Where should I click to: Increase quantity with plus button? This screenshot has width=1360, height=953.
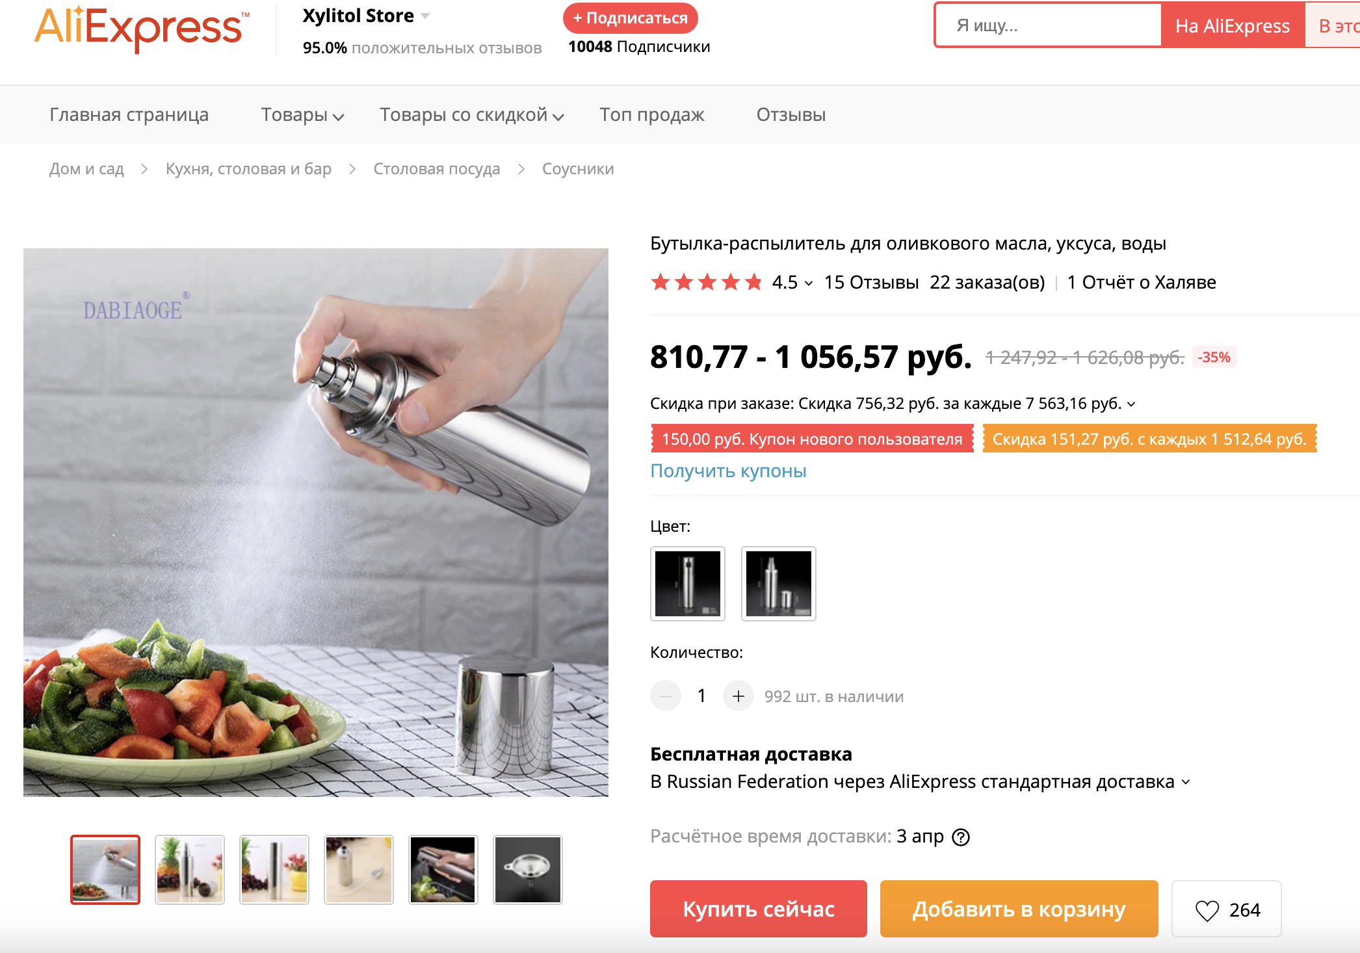(x=739, y=696)
